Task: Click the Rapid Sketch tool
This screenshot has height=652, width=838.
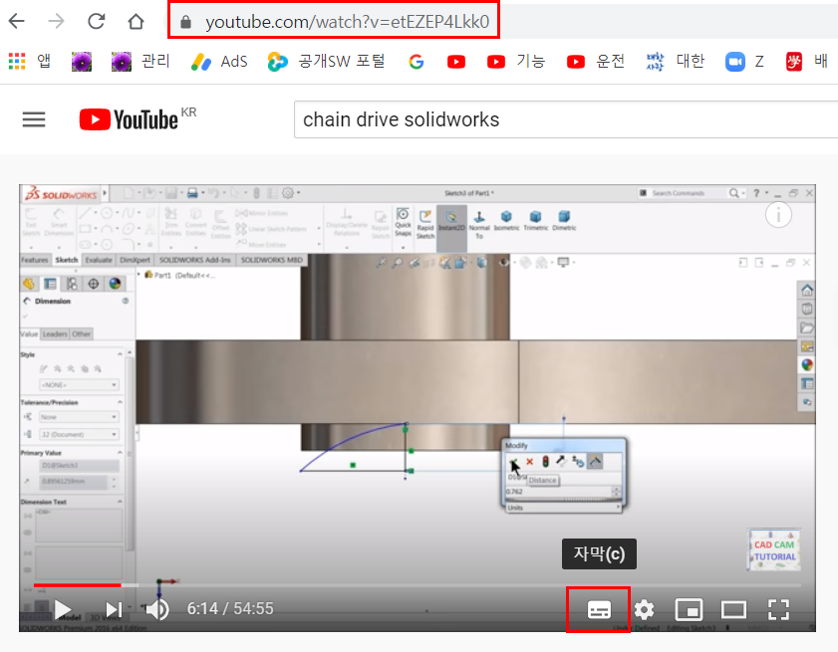Action: coord(425,224)
